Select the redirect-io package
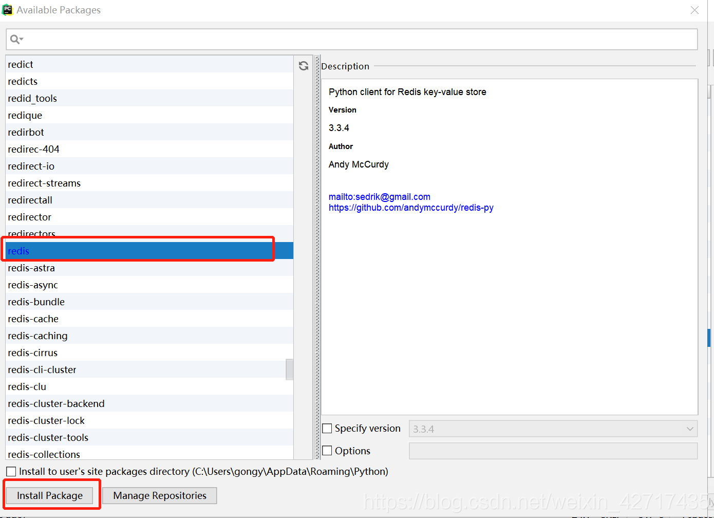714x518 pixels. click(149, 166)
